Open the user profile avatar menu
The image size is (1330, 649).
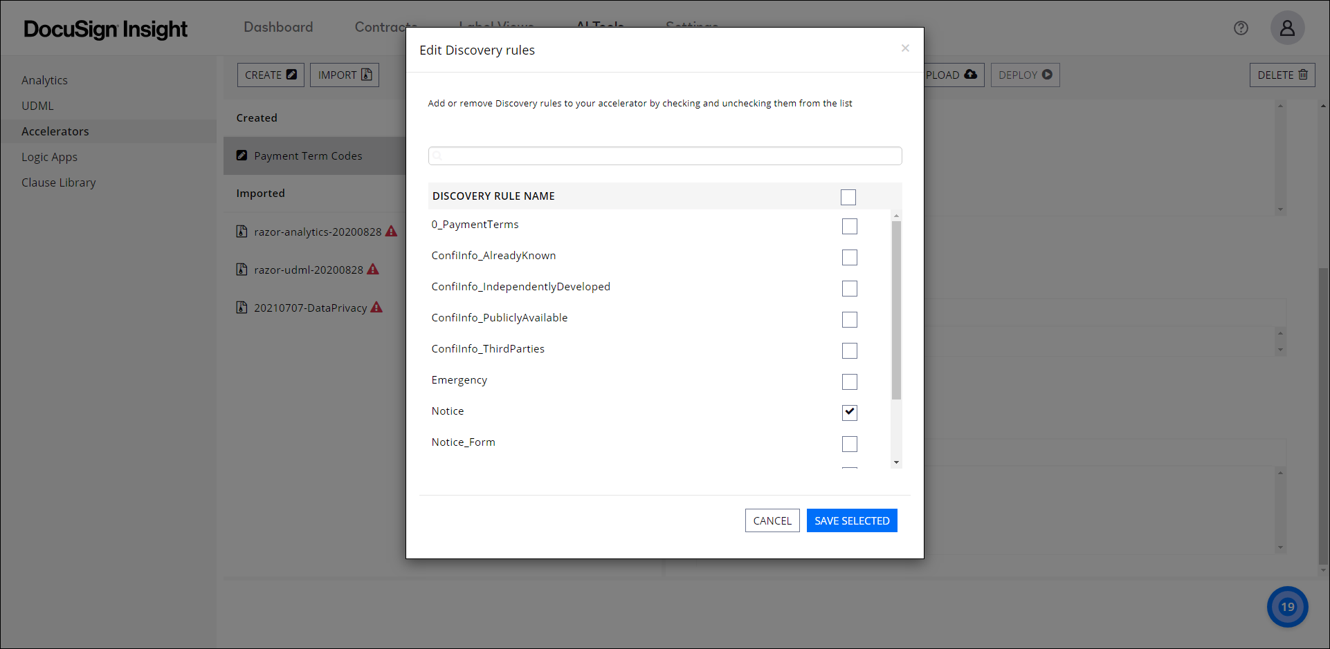1287,28
